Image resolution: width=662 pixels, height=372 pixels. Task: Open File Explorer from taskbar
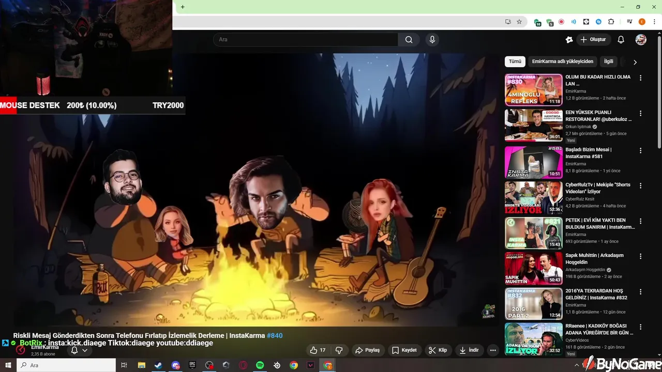click(141, 365)
